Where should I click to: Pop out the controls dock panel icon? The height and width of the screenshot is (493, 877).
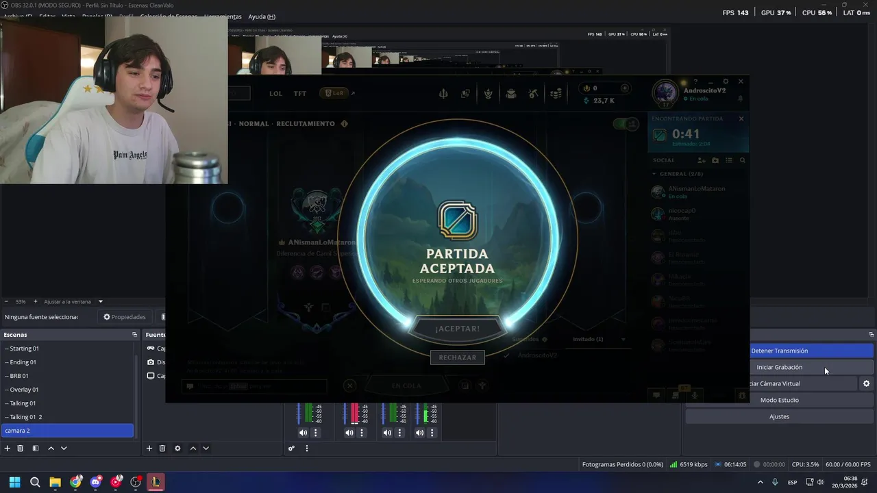coord(871,335)
